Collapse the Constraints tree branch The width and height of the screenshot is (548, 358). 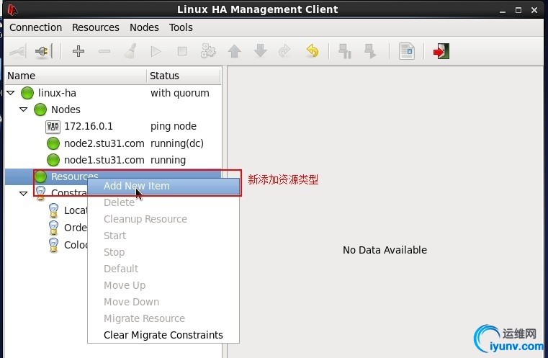pyautogui.click(x=24, y=193)
